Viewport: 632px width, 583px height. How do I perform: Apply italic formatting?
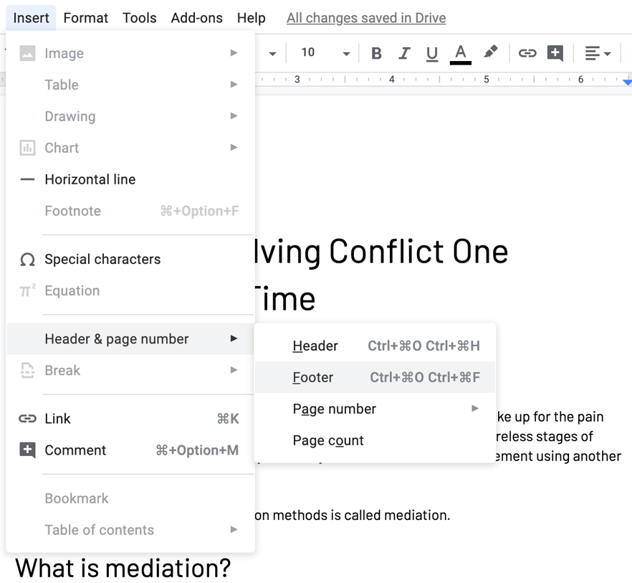tap(404, 52)
